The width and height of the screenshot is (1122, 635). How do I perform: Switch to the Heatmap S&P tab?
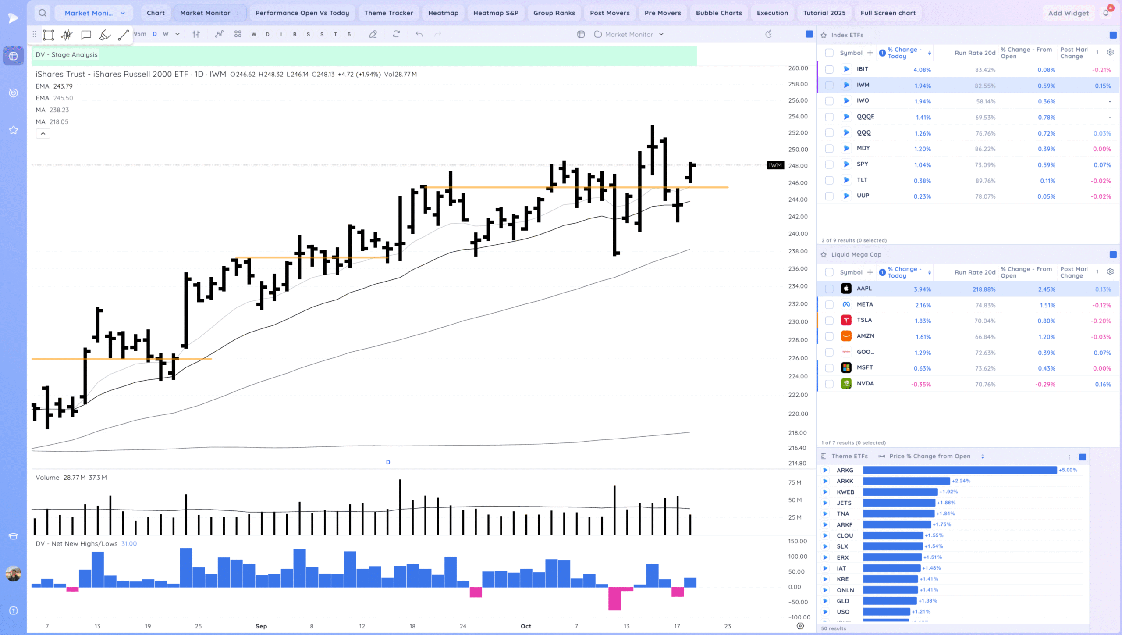point(496,13)
